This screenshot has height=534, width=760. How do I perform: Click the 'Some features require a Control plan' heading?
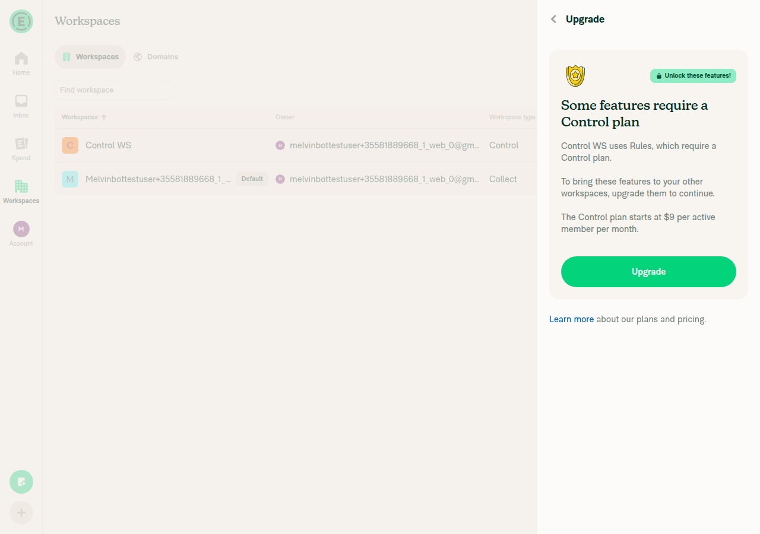[635, 114]
